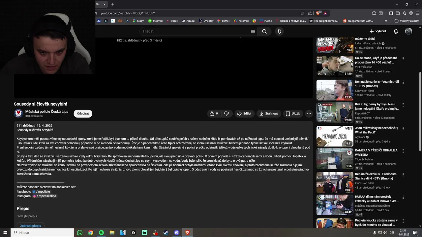This screenshot has width=422, height=237.
Task: Open options for KAMERA V TŘEBÍČI video
Action: click(x=403, y=151)
